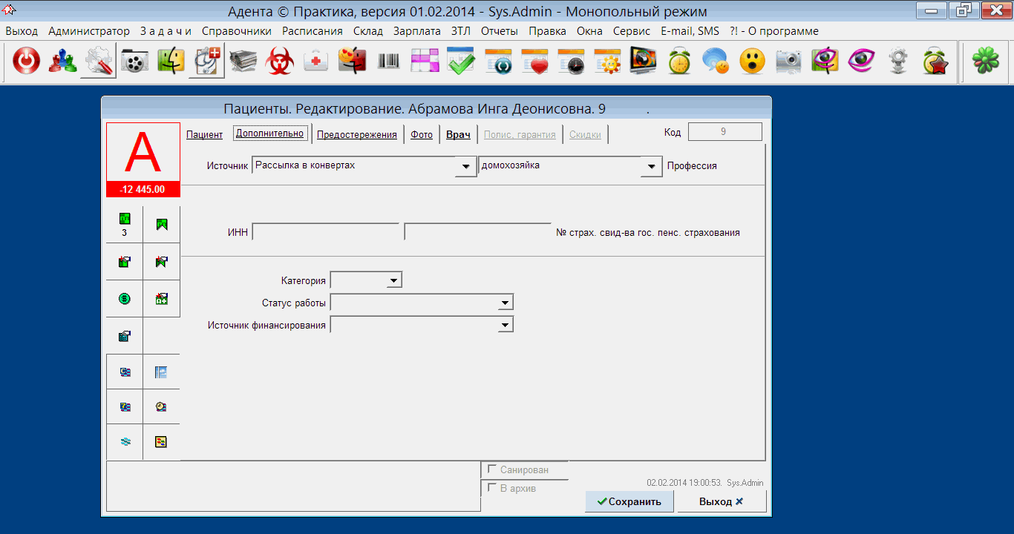Click the green ICQ flower icon
The image size is (1014, 534).
(x=985, y=62)
